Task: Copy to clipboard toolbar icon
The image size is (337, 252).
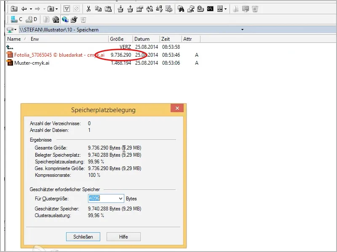Action: click(98, 9)
